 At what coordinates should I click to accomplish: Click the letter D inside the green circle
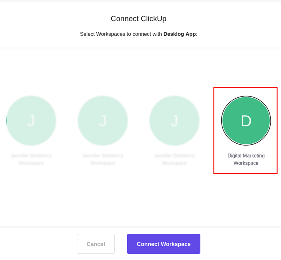246,121
